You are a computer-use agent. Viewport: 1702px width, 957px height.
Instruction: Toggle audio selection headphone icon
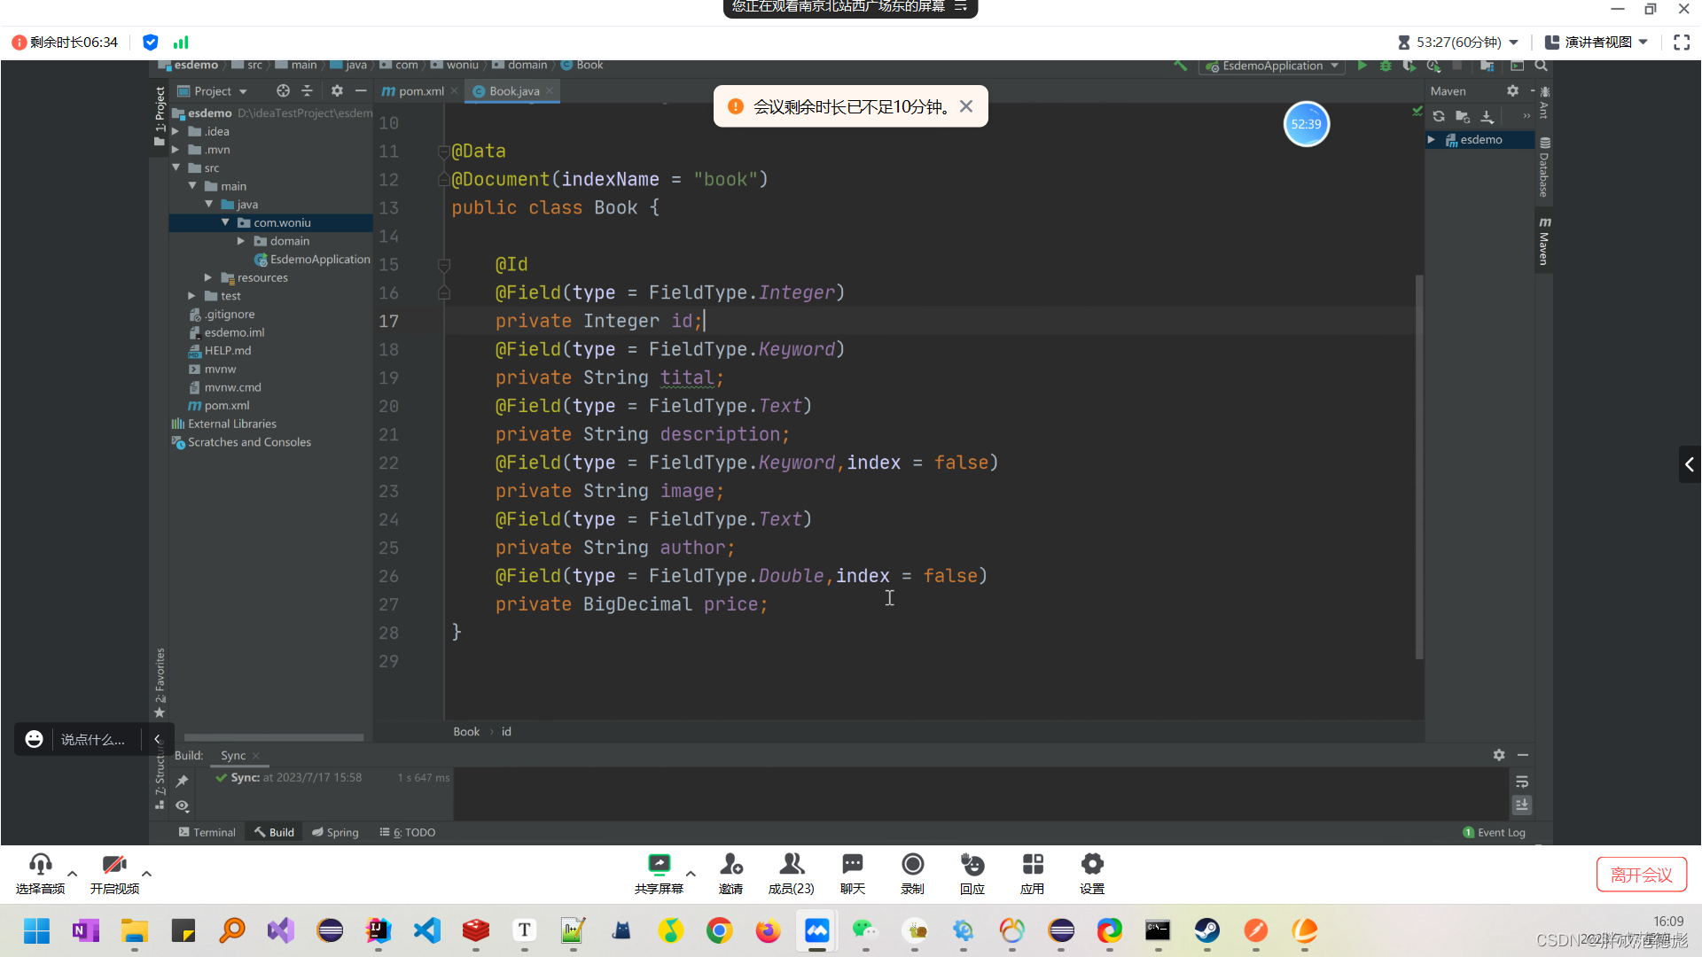pyautogui.click(x=41, y=874)
